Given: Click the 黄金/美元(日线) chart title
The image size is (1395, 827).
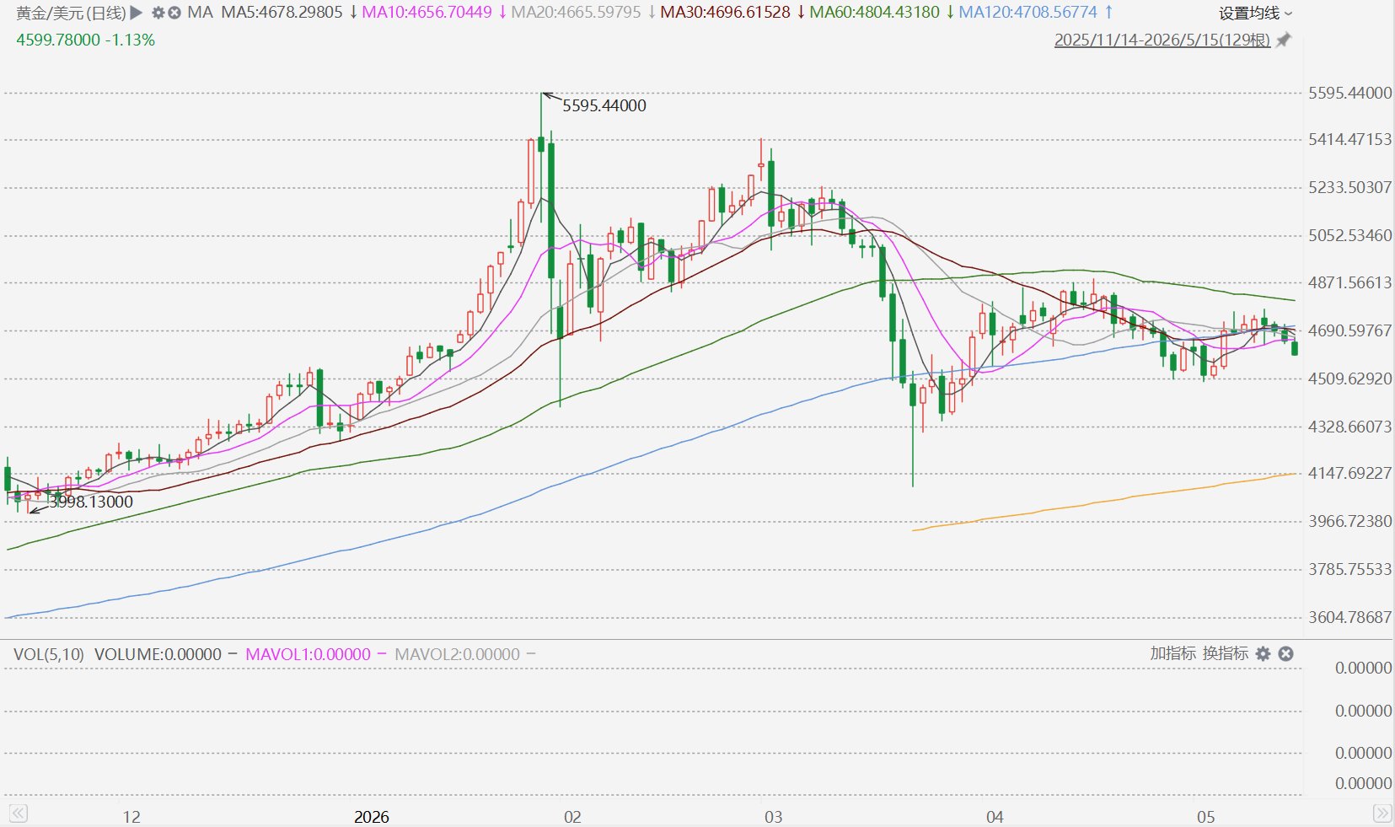Looking at the screenshot, I should click(x=71, y=13).
